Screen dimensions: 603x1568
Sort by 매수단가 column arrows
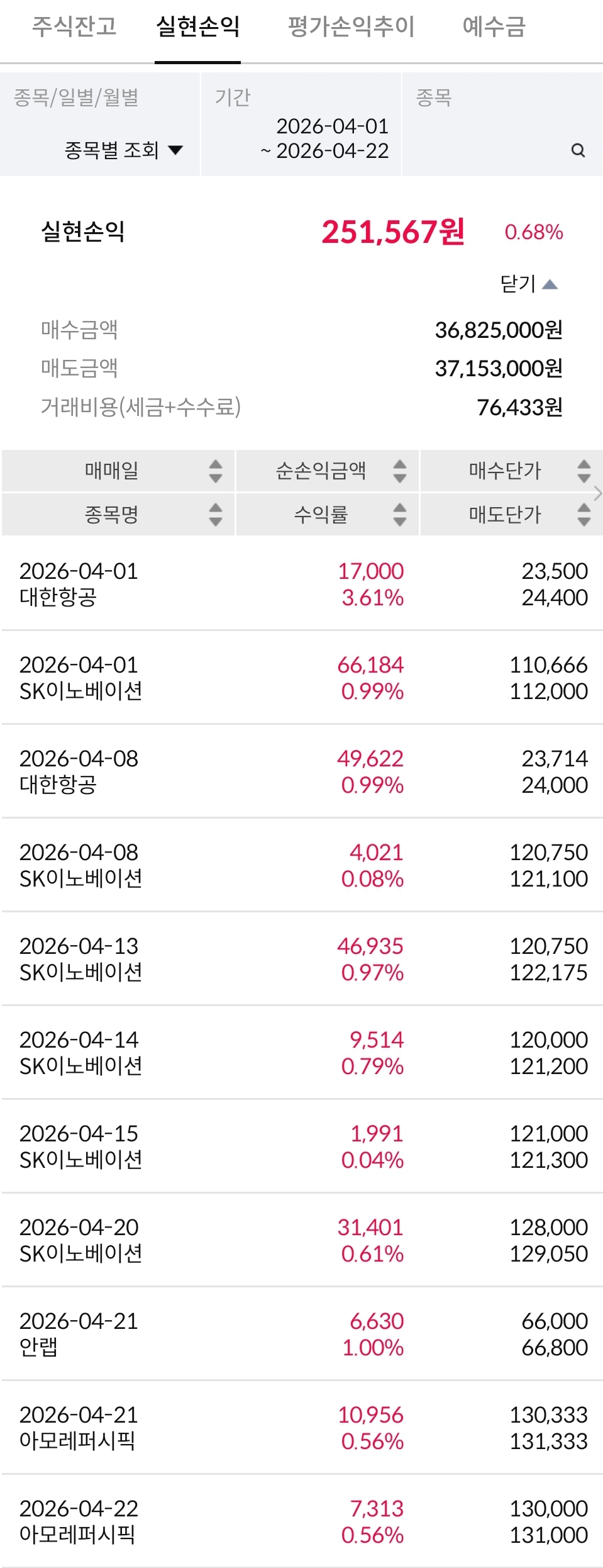coord(584,471)
